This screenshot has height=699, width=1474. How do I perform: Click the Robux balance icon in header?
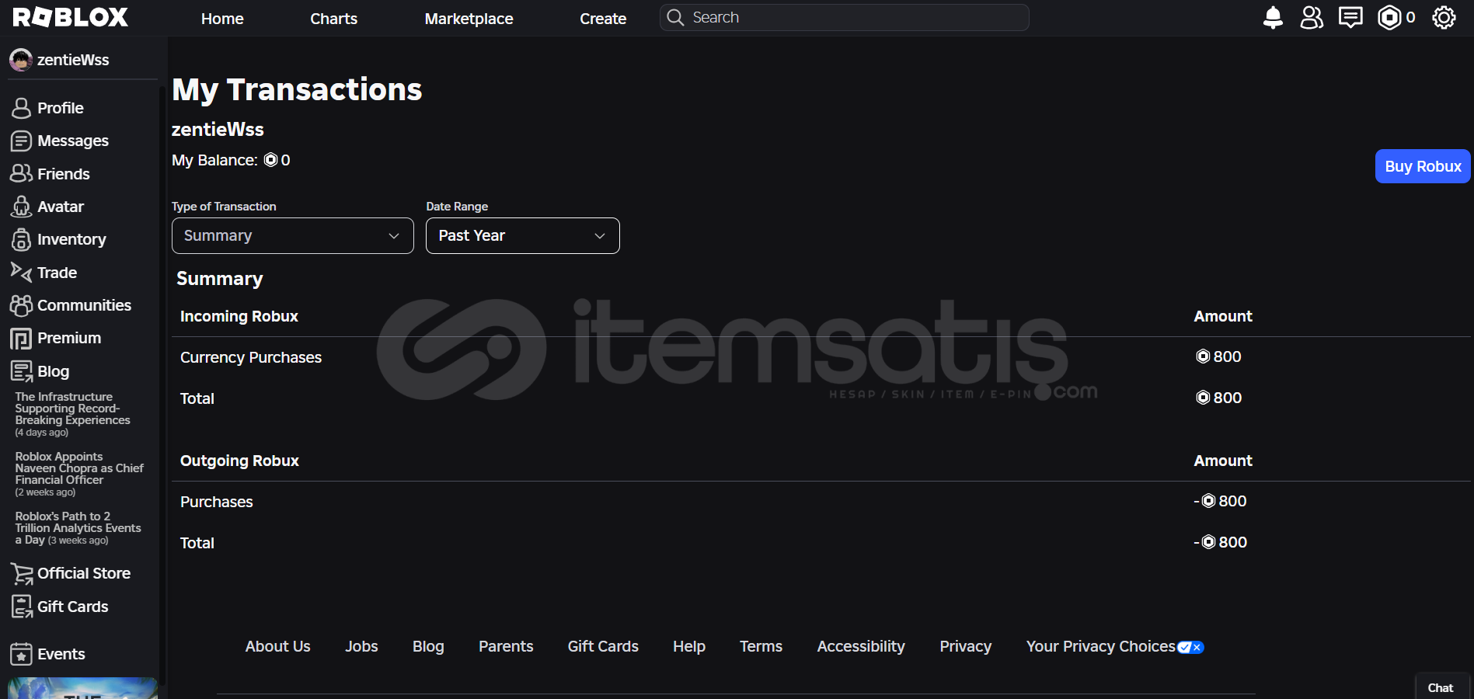click(1389, 17)
